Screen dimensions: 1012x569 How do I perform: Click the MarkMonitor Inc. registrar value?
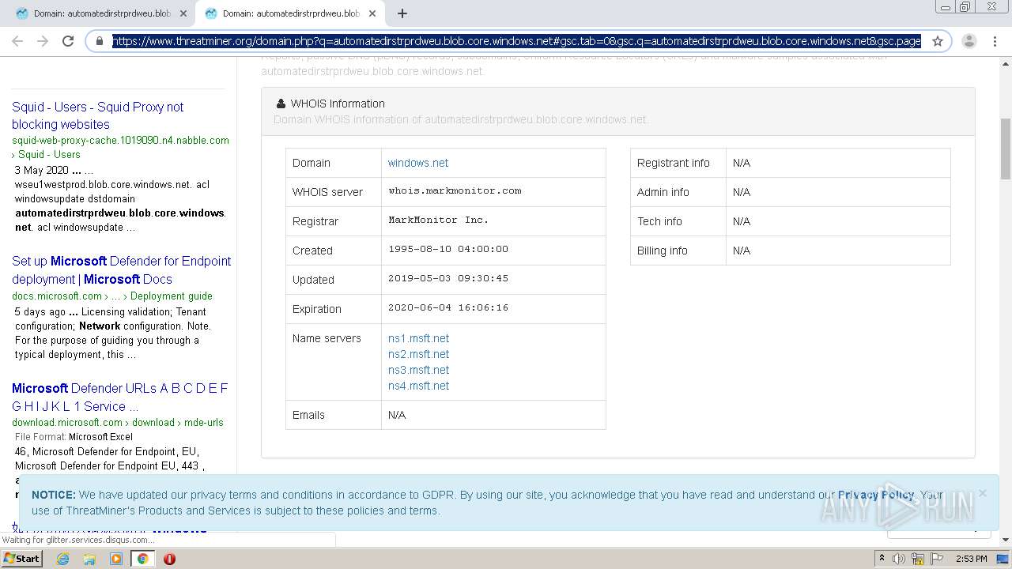(x=438, y=220)
